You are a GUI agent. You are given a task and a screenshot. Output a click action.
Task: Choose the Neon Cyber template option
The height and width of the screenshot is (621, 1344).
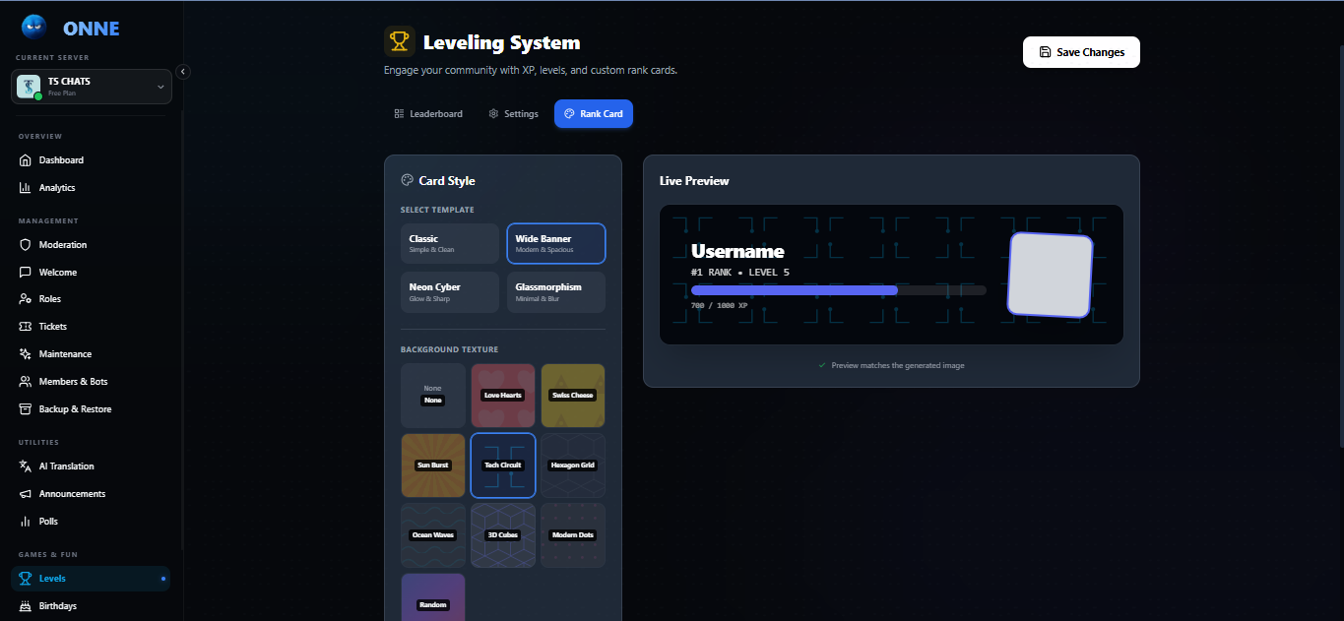tap(450, 292)
